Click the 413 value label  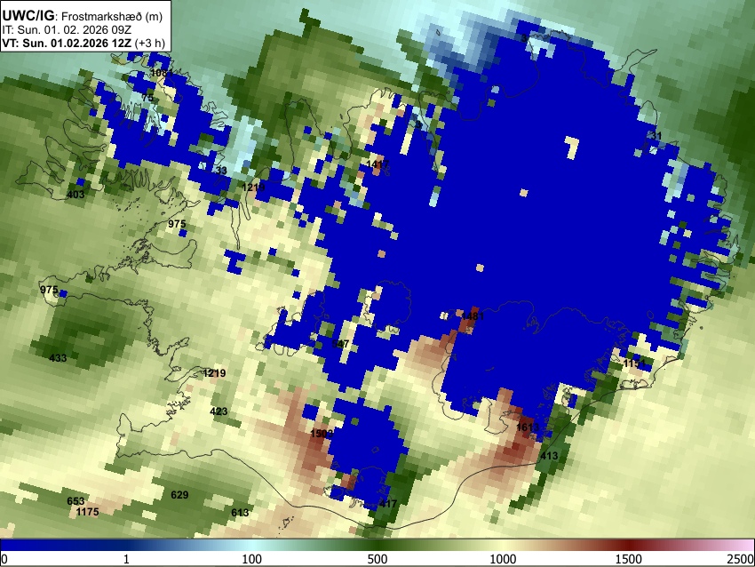[x=550, y=456]
